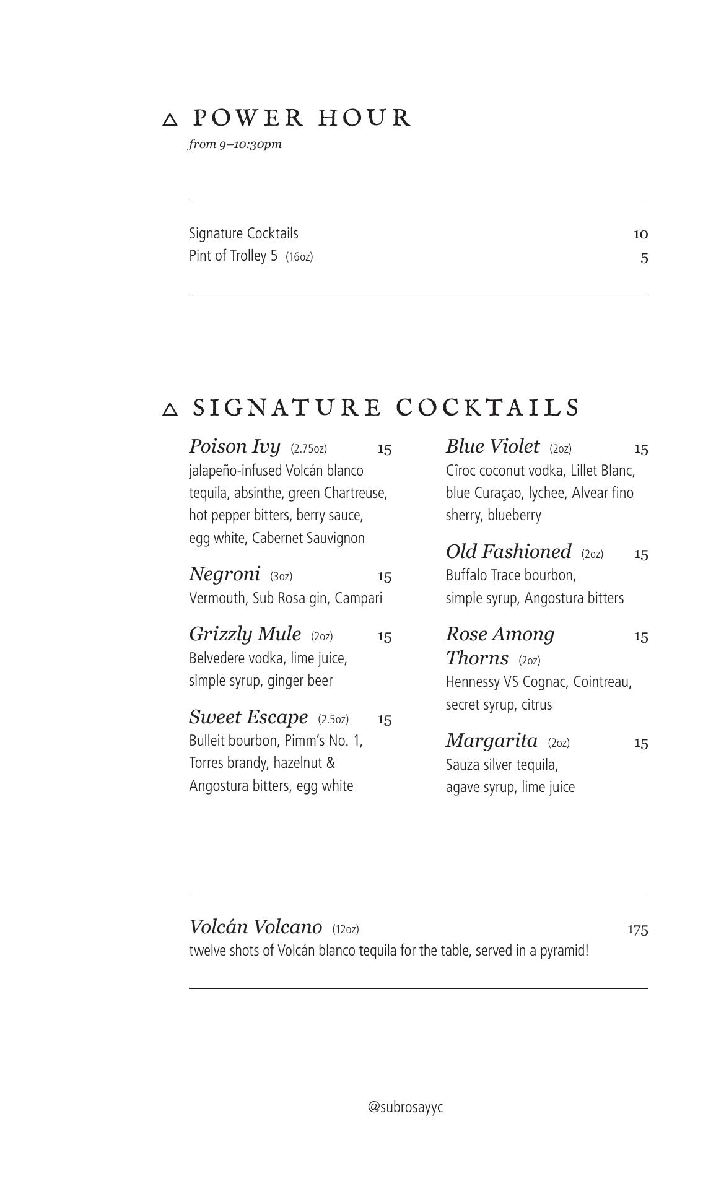Click the SIGNATURE COCKTAILS section heading
The width and height of the screenshot is (703, 1189).
pyautogui.click(x=386, y=407)
